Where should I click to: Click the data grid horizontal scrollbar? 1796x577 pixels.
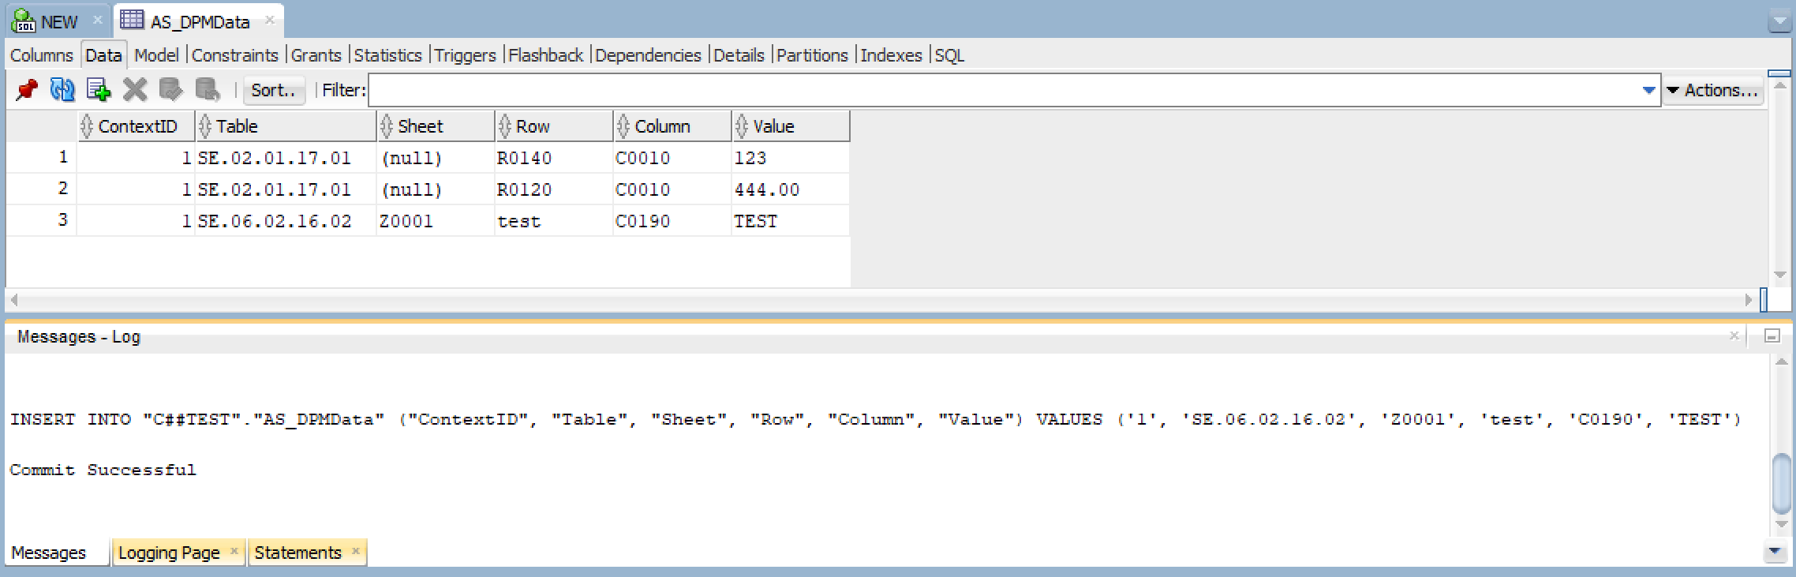[880, 300]
